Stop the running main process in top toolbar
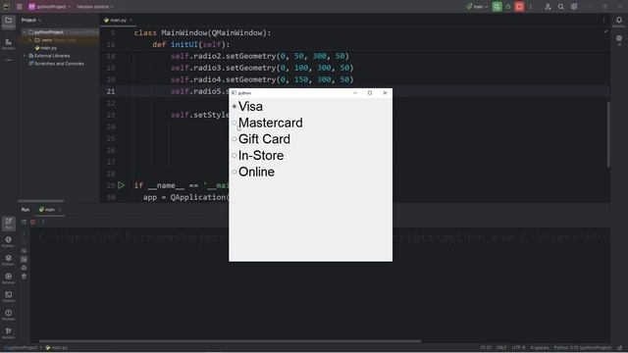The image size is (628, 353). click(519, 7)
